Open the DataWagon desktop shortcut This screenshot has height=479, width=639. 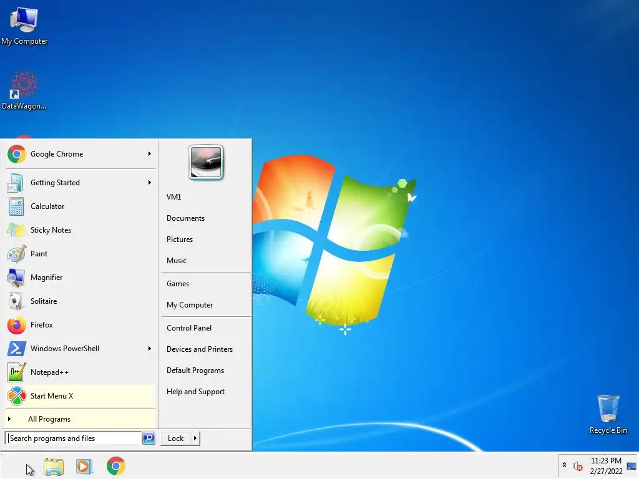coord(24,91)
